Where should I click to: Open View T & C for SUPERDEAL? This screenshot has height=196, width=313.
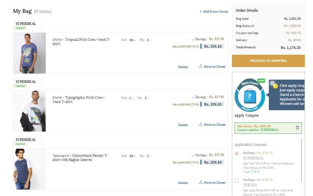[251, 172]
